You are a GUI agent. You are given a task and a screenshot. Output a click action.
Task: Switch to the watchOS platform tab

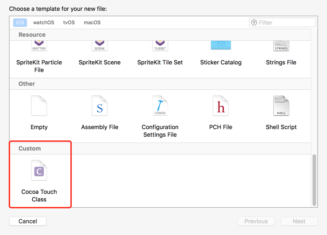pos(43,22)
